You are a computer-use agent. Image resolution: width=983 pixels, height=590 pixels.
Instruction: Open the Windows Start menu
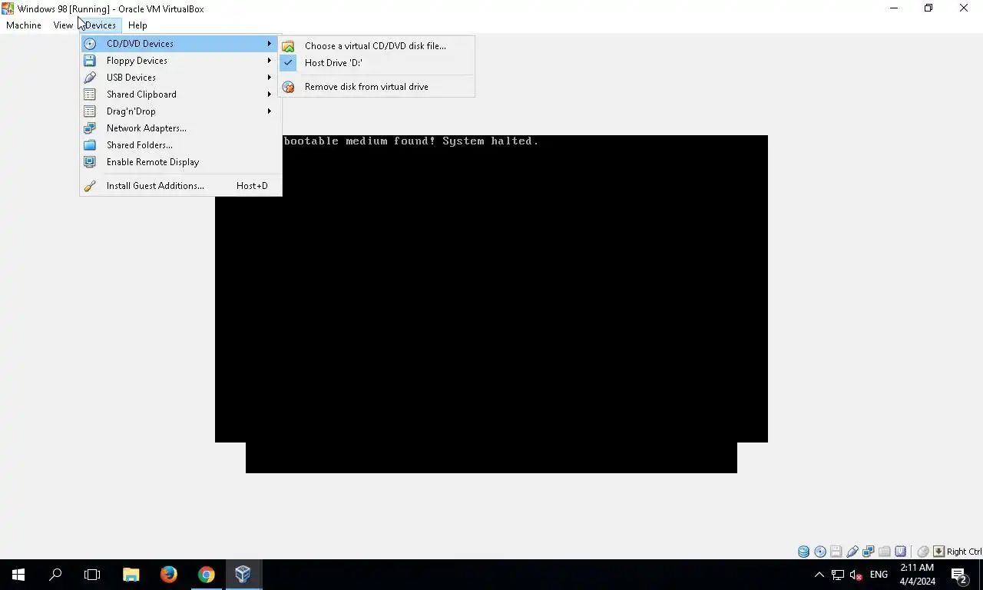pos(18,575)
